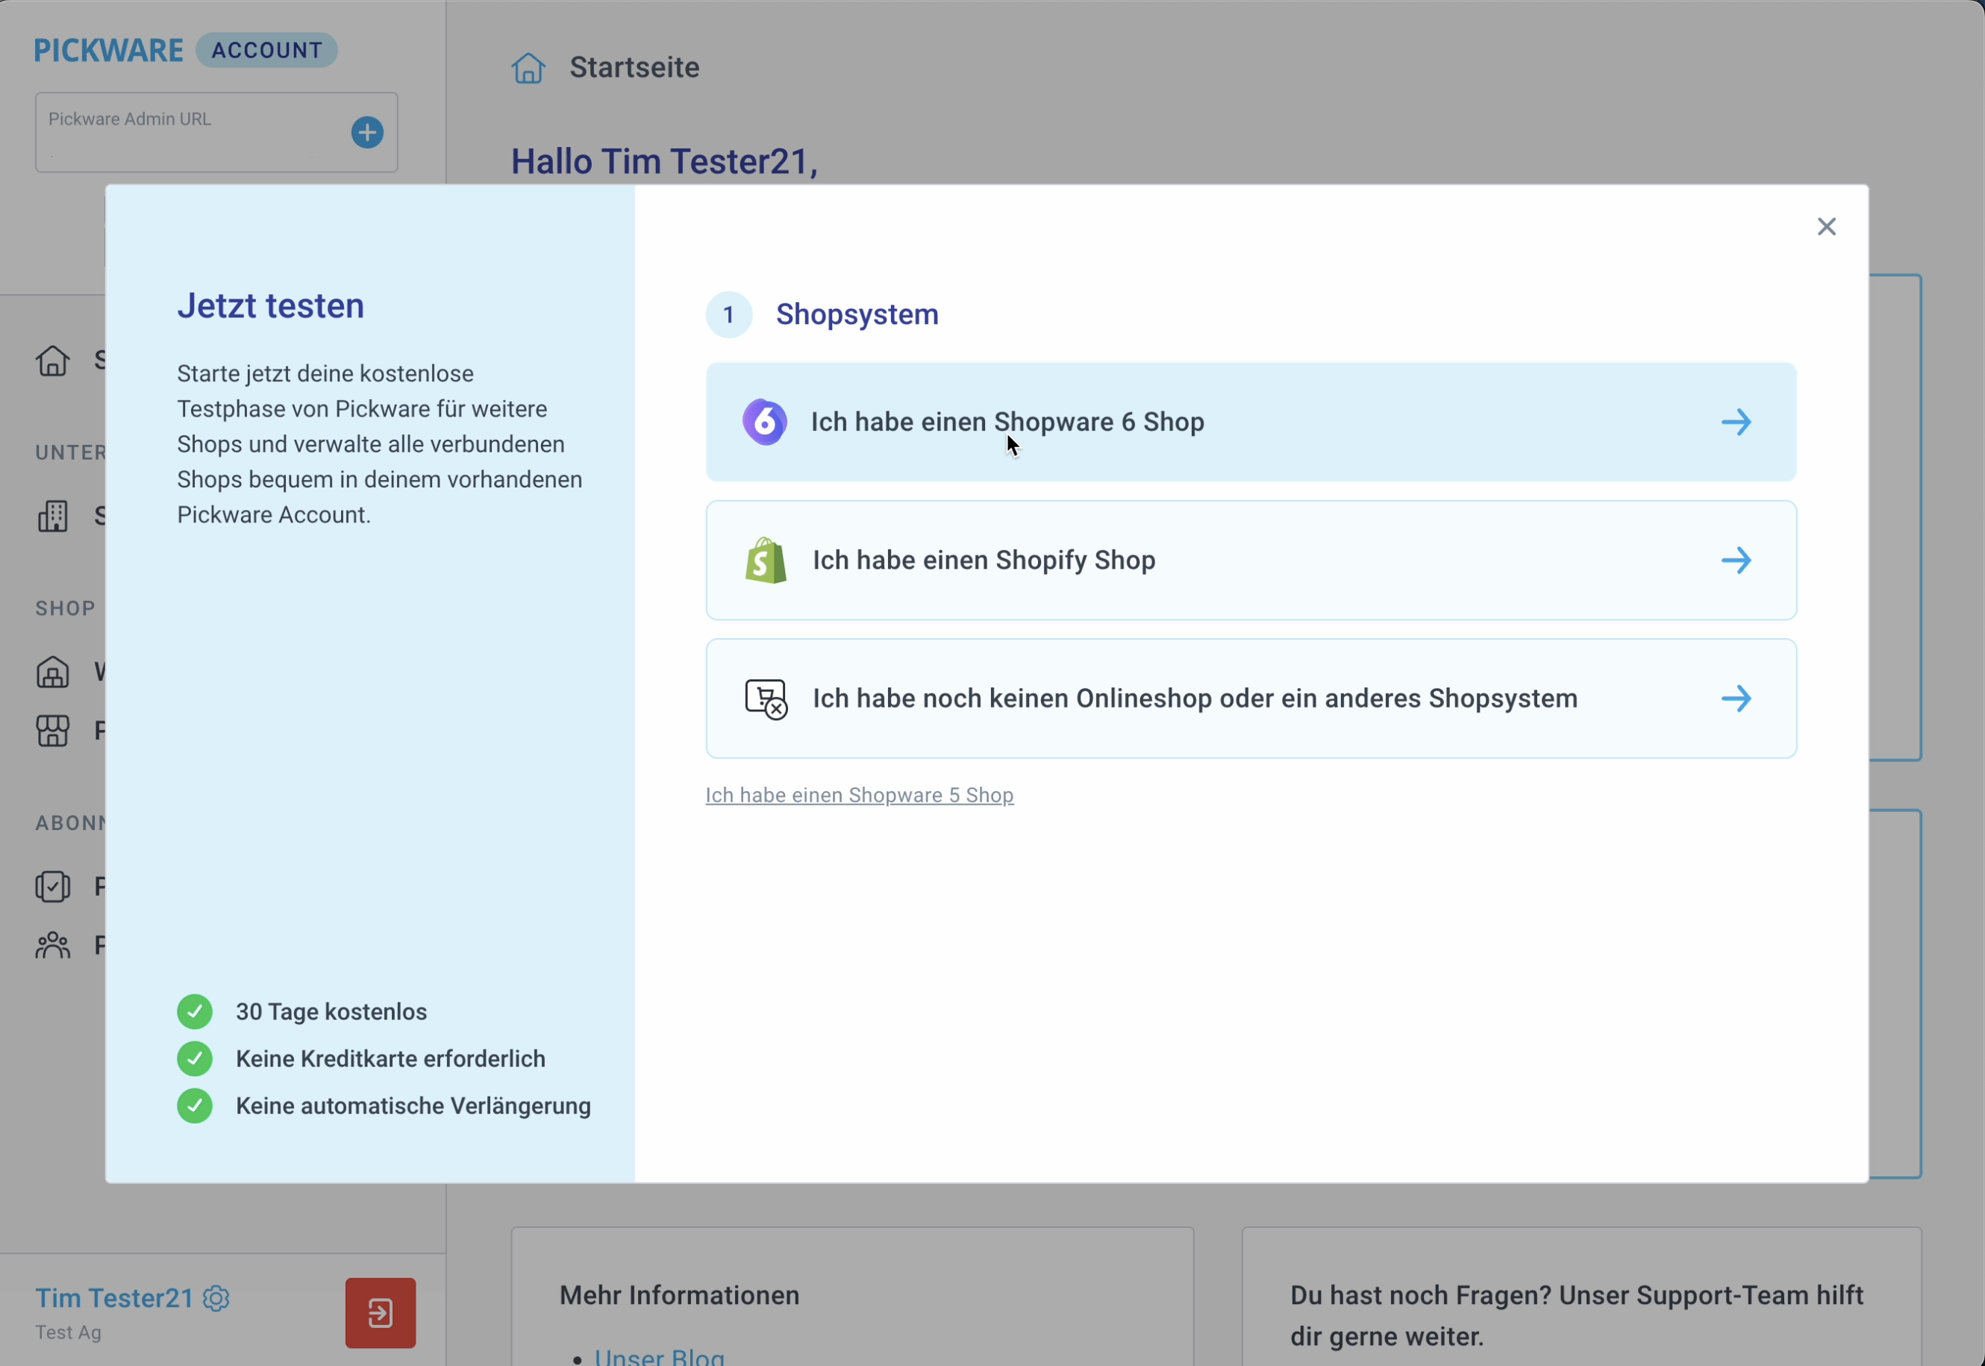This screenshot has height=1366, width=1985.
Task: Close the Jetzt testen dialog
Action: coord(1826,226)
